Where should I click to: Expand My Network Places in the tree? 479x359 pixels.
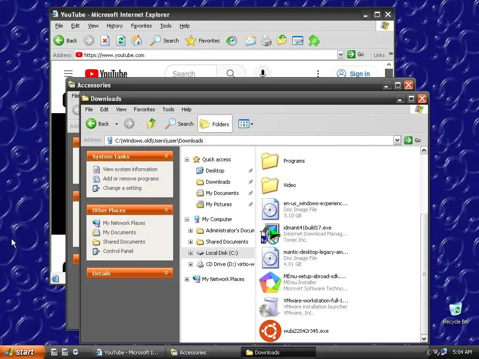coord(187,279)
